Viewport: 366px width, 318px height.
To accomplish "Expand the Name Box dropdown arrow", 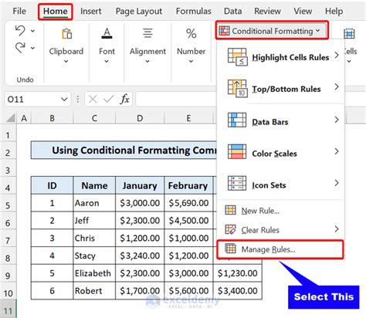I will [64, 99].
